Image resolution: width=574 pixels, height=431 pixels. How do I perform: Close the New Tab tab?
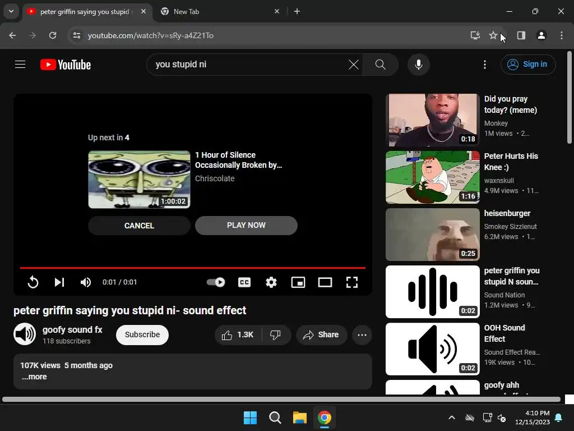pos(277,11)
